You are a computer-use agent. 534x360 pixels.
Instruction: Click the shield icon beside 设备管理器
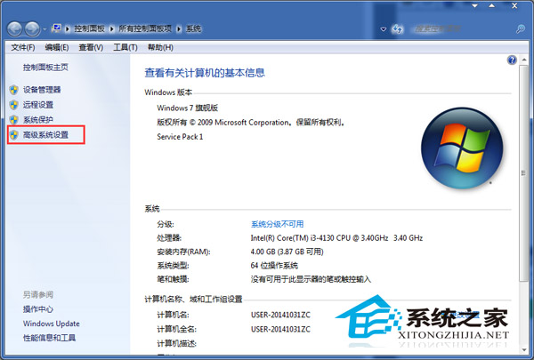pyautogui.click(x=14, y=90)
